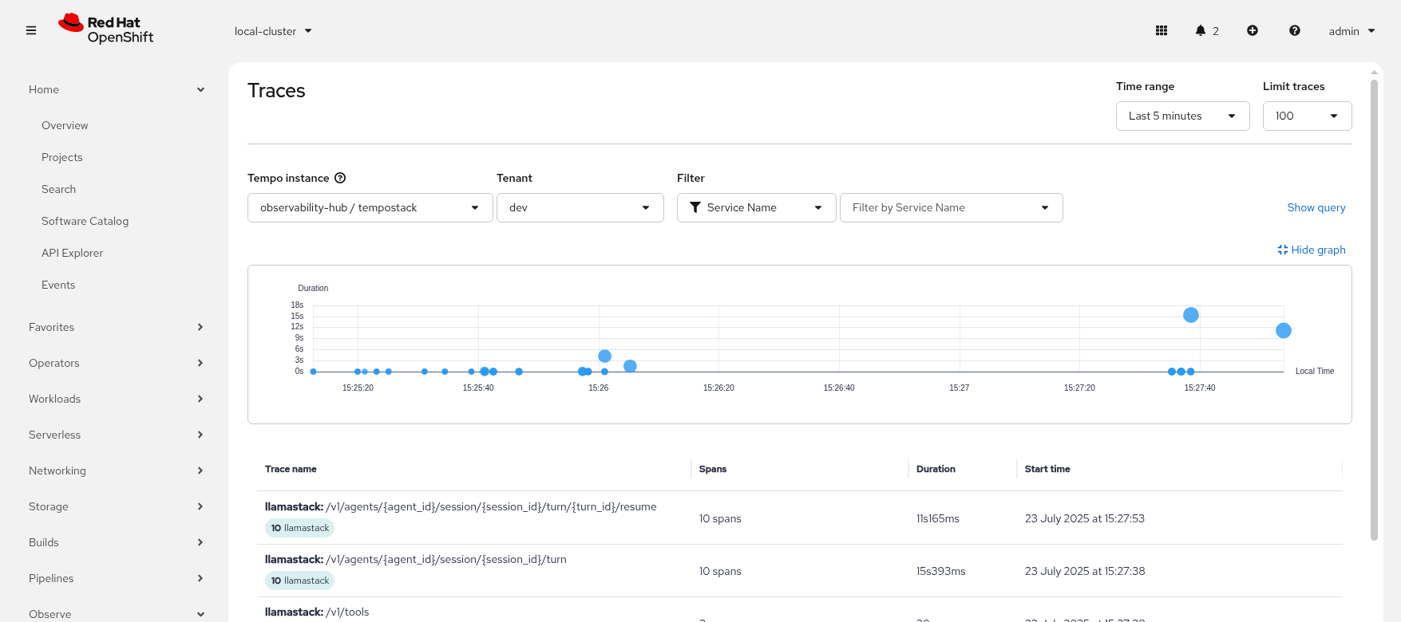This screenshot has width=1401, height=622.
Task: Open the Search nav item
Action: click(59, 189)
